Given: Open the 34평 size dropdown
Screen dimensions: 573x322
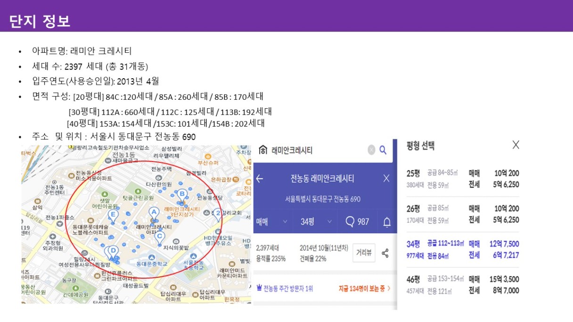Looking at the screenshot, I should (316, 222).
